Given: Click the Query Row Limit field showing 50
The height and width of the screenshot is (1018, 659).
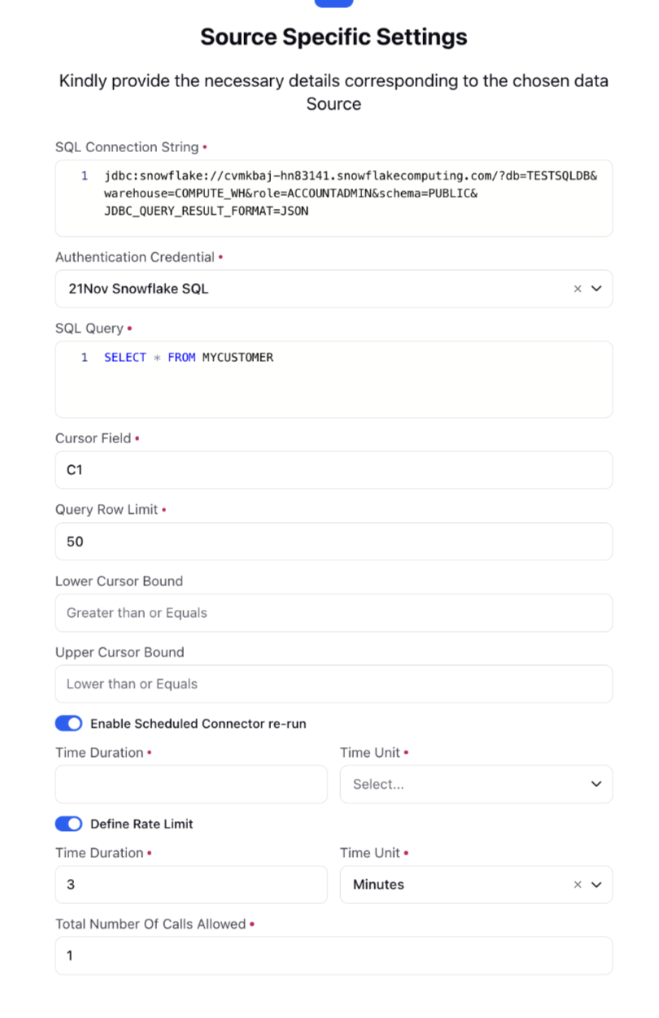Looking at the screenshot, I should 334,542.
